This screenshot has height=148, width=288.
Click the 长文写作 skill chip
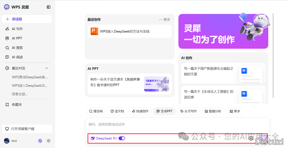coord(189,111)
